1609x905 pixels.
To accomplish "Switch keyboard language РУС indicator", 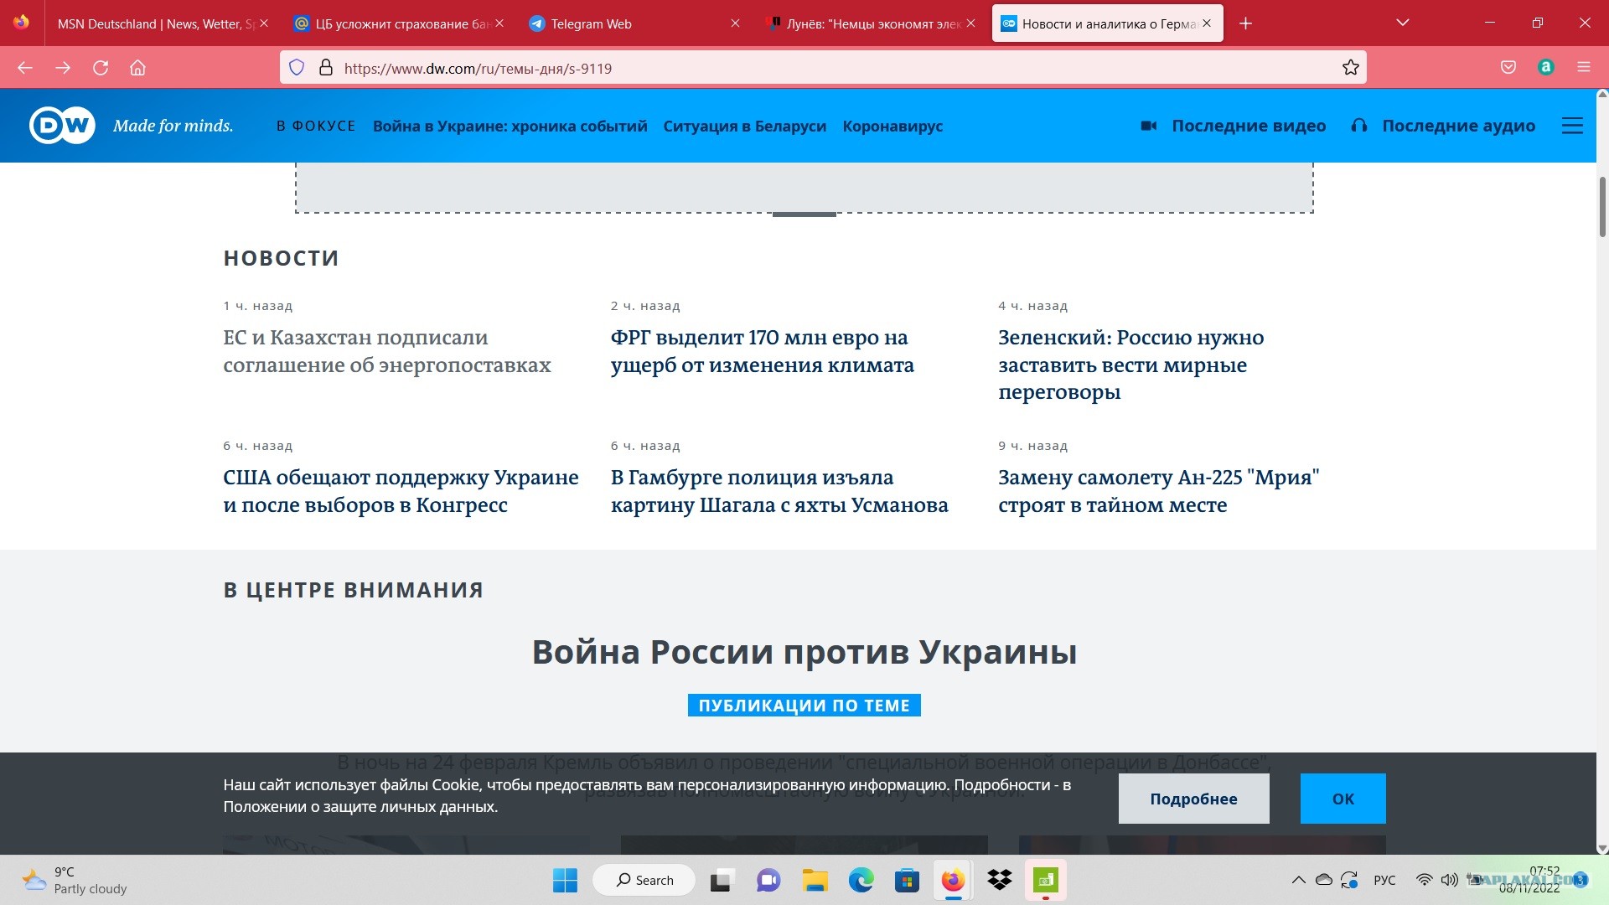I will click(1384, 880).
